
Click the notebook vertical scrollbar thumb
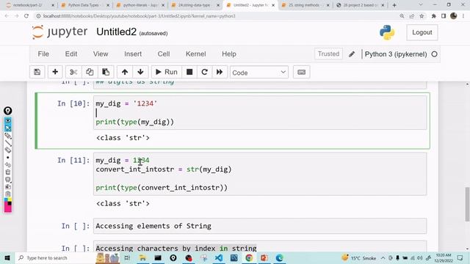467,205
